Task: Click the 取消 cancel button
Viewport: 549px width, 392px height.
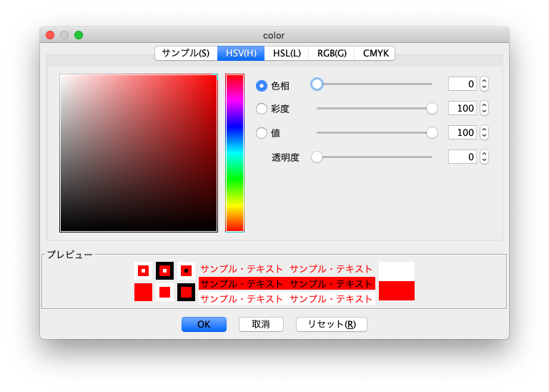Action: (261, 325)
